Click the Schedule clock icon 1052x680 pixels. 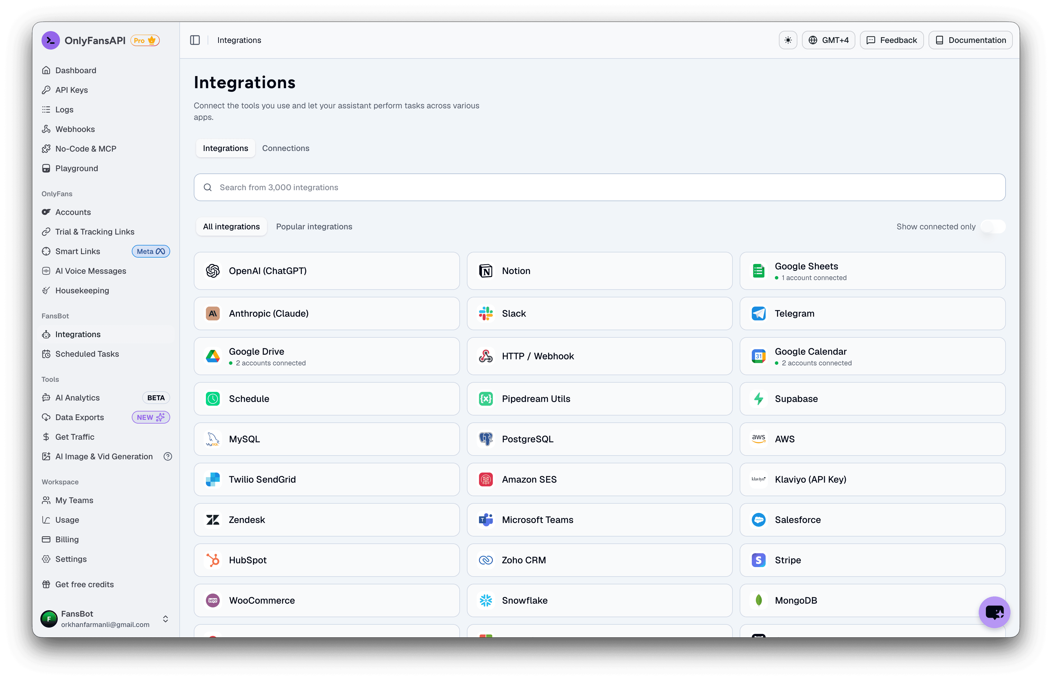[x=213, y=399]
